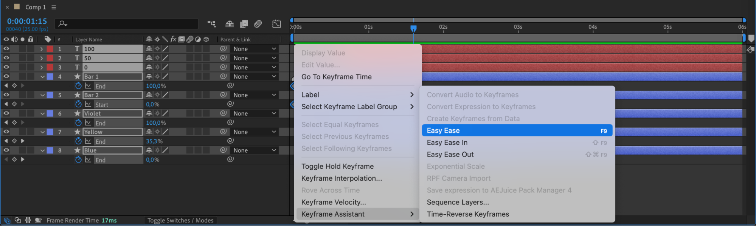Click the red label swatch of layer 0

coord(50,67)
